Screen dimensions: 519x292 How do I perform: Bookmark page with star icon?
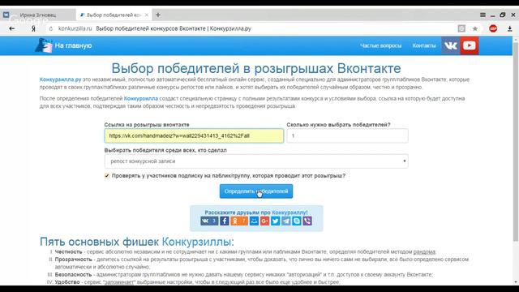pos(475,29)
